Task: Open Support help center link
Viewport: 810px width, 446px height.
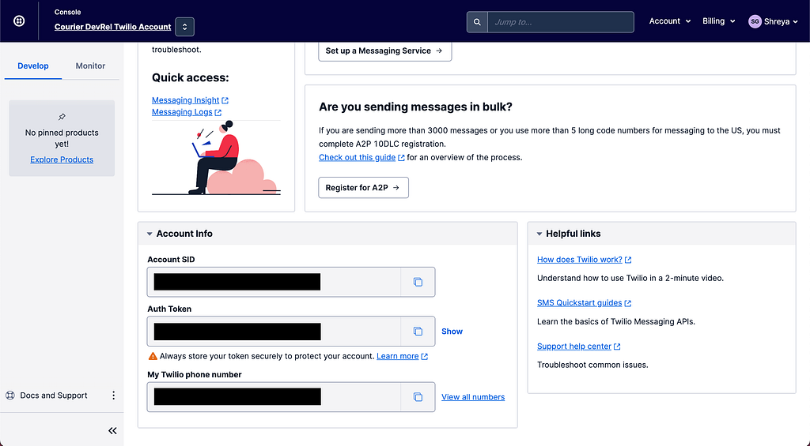Action: click(x=574, y=347)
